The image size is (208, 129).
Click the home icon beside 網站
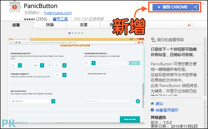[x=152, y=104]
